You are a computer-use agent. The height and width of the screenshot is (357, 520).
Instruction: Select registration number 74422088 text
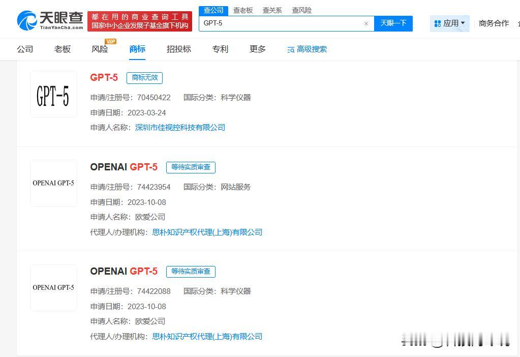pos(154,291)
